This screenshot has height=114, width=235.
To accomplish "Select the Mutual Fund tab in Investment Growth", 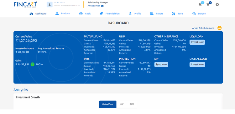I will (x=108, y=104).
